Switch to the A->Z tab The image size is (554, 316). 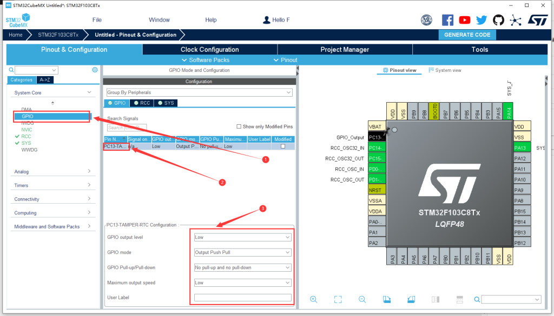44,80
